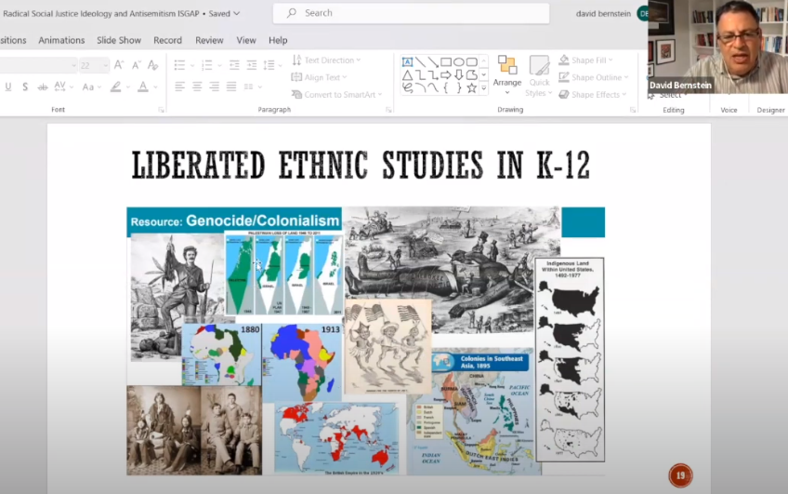Toggle text shadow formatting

click(25, 87)
